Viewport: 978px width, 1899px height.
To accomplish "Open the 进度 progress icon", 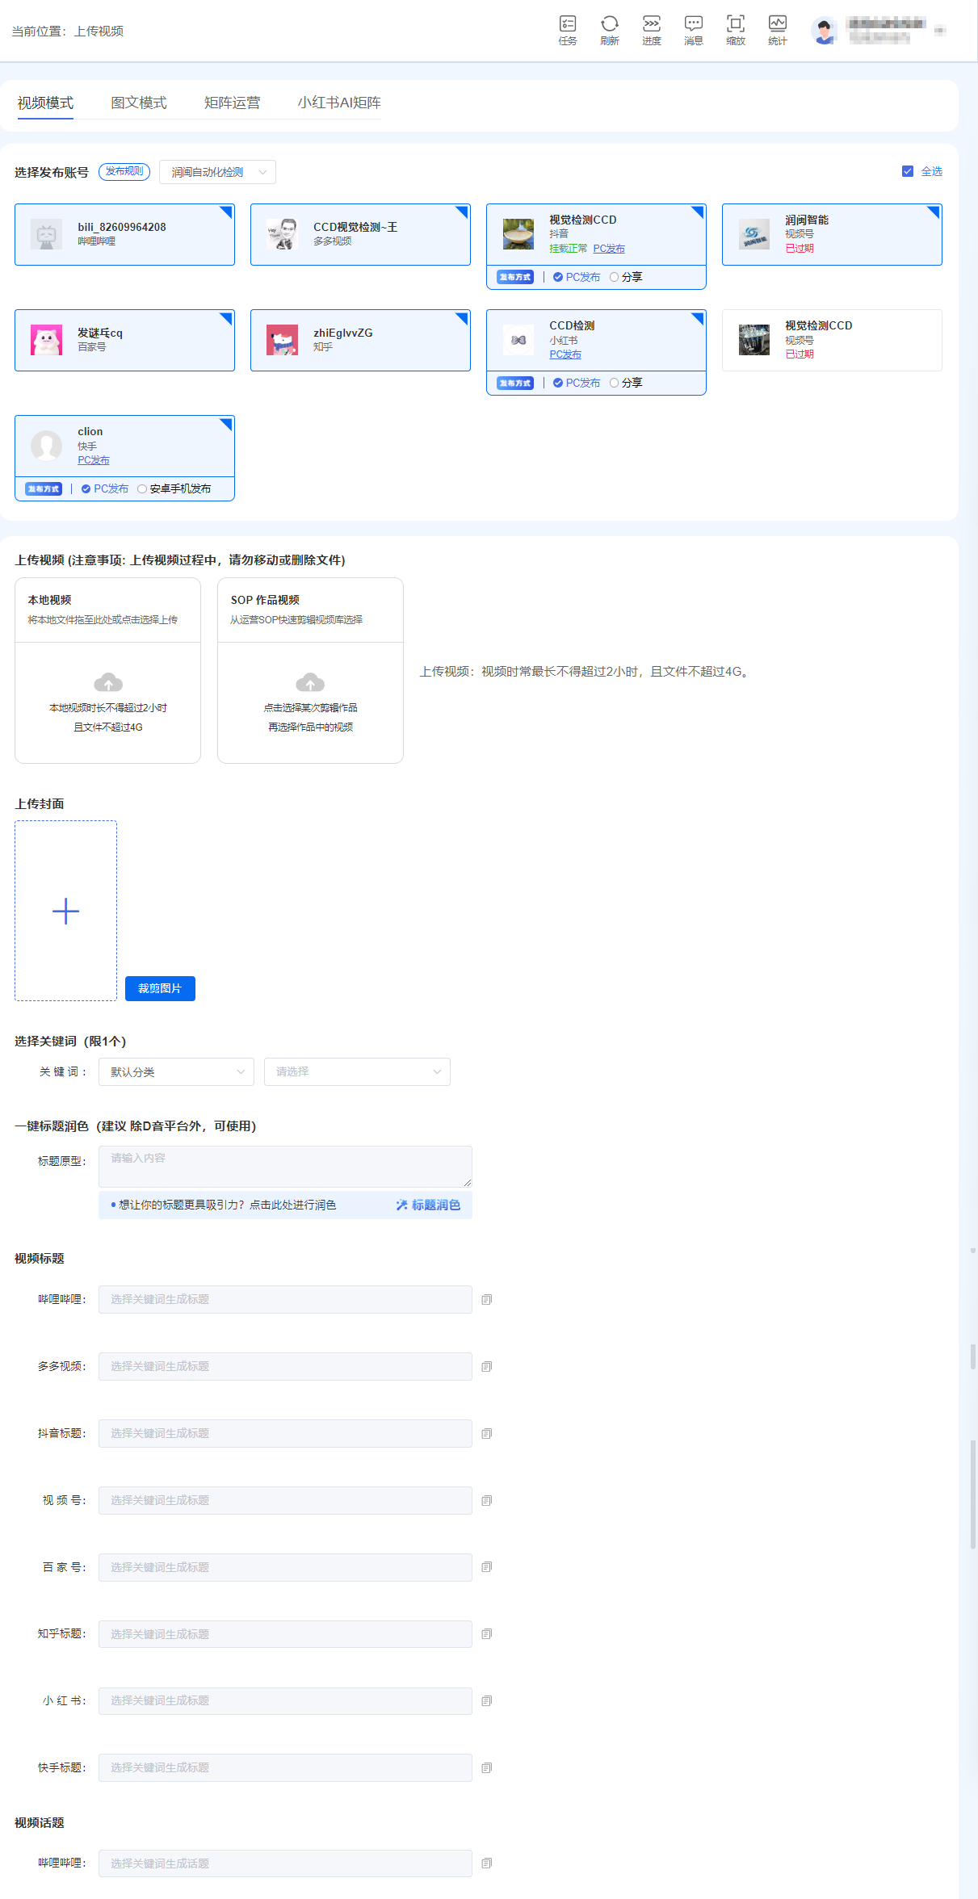I will pos(652,30).
